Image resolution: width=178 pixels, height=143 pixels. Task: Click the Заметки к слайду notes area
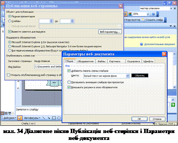coord(38,111)
